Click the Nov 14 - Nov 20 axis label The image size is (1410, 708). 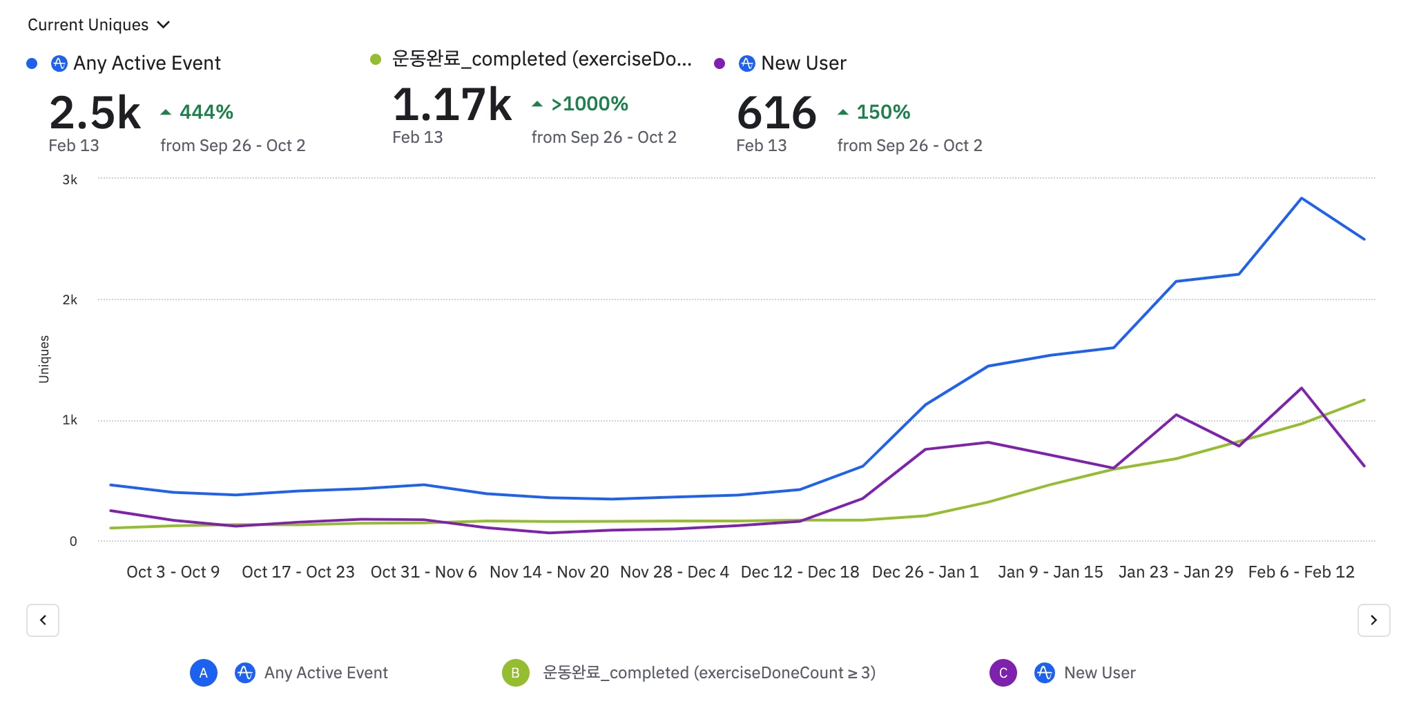click(549, 572)
